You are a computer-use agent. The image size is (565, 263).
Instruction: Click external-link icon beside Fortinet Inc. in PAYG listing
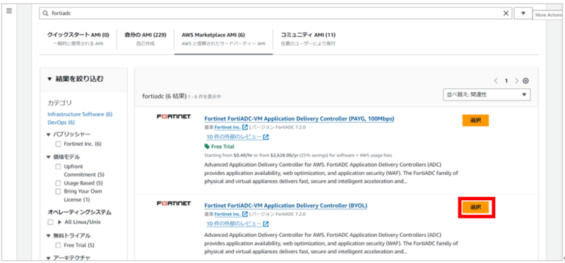245,128
